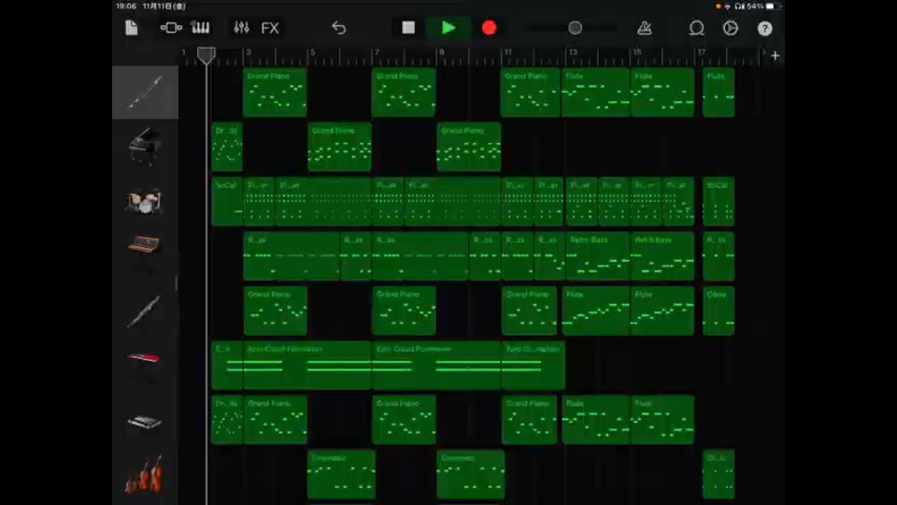This screenshot has height=505, width=897.
Task: Select Epic Cloud Formation region starting at bar 3
Action: point(307,365)
